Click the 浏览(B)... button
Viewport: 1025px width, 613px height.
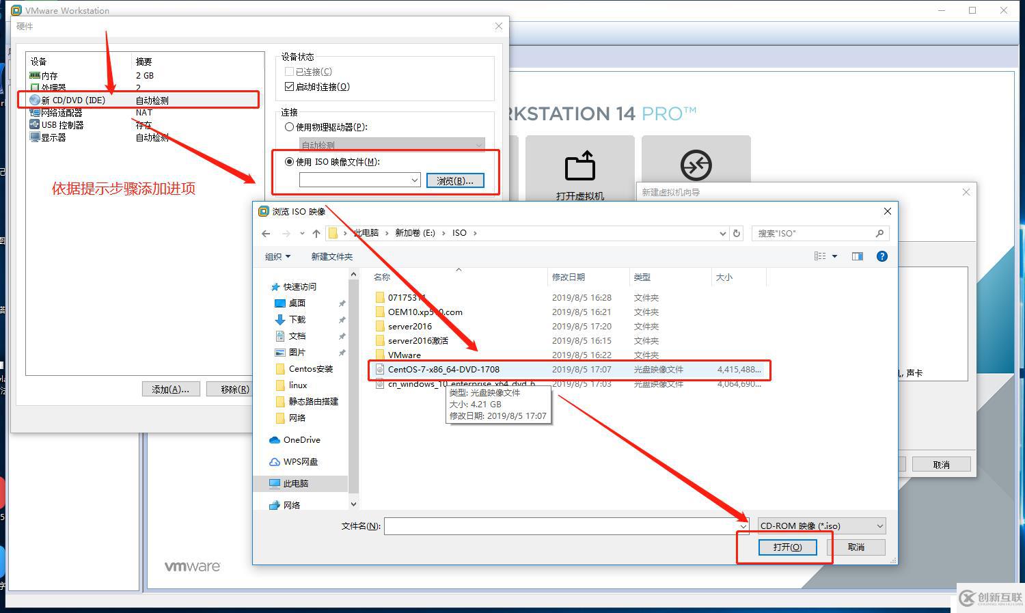click(x=455, y=180)
